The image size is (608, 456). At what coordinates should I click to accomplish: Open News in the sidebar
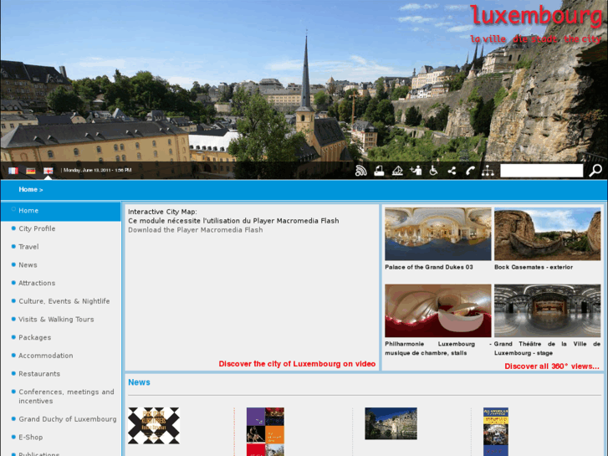click(28, 265)
